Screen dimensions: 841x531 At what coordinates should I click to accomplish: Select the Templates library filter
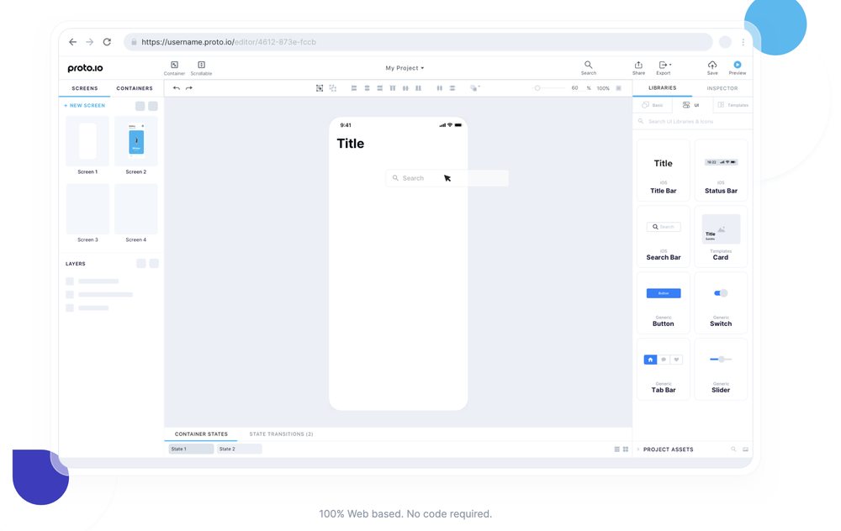pos(733,105)
